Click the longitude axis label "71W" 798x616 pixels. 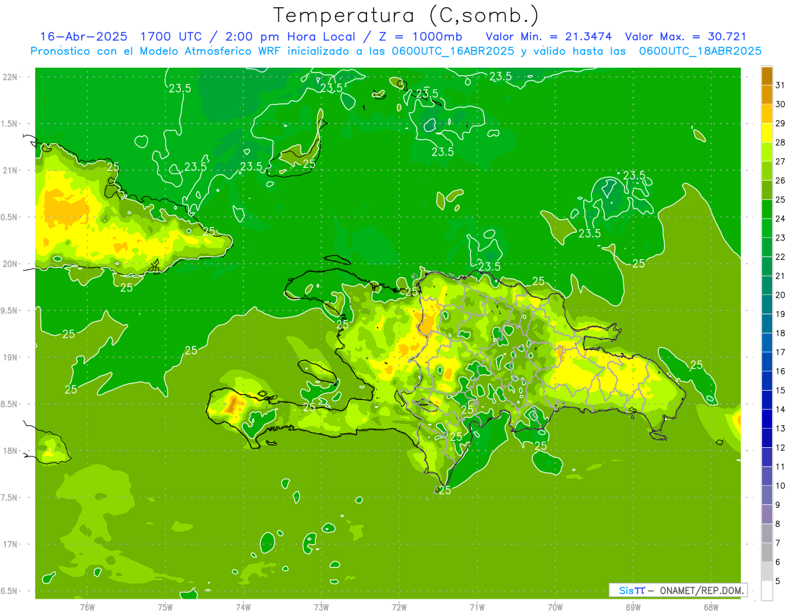(477, 607)
